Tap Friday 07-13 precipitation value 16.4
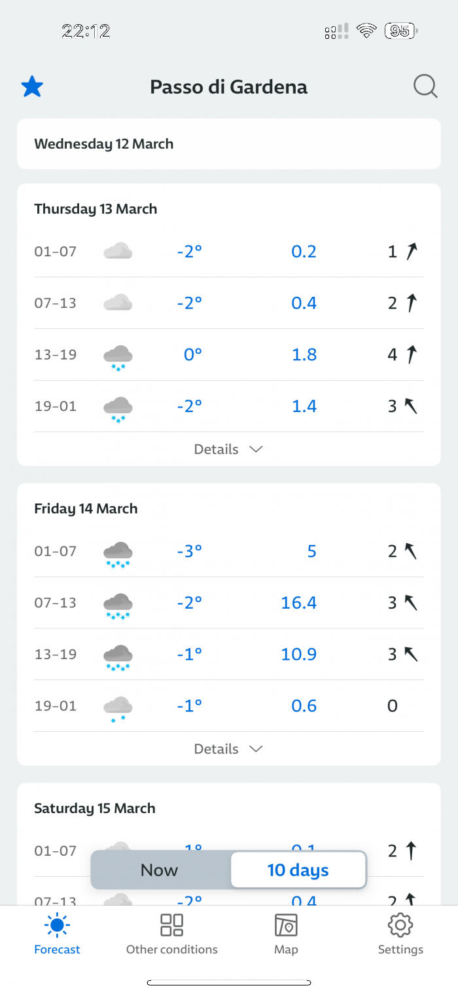 tap(299, 603)
